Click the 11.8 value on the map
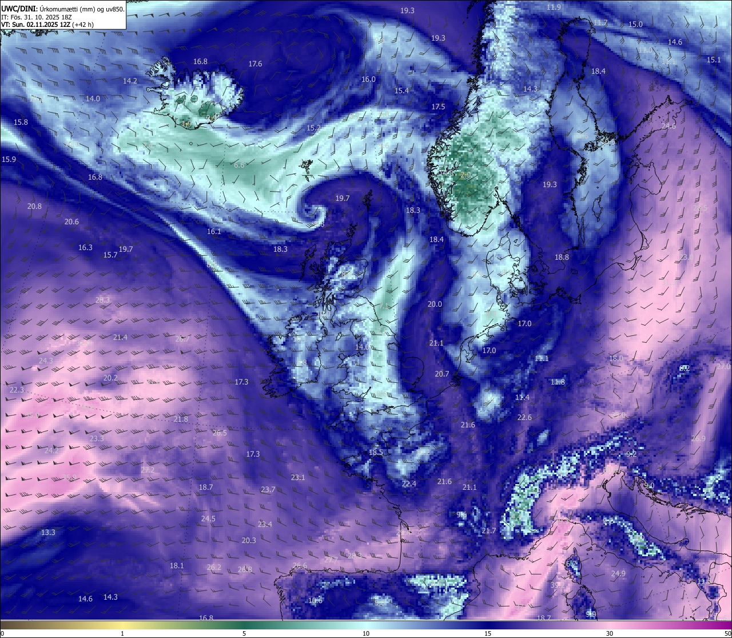Viewport: 732px width, 638px height. pos(558,382)
